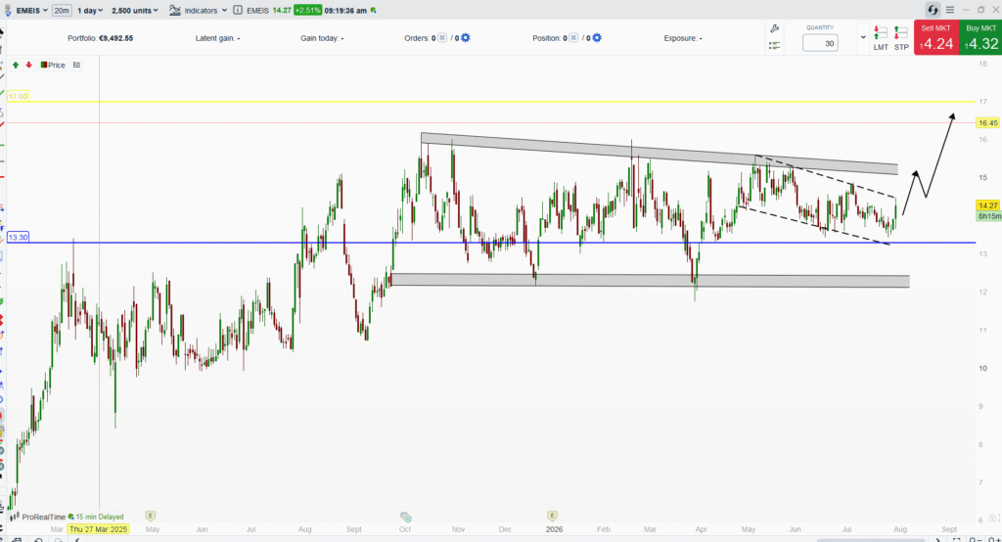Click the red down arrow on chart
This screenshot has height=542, width=1002.
28,65
